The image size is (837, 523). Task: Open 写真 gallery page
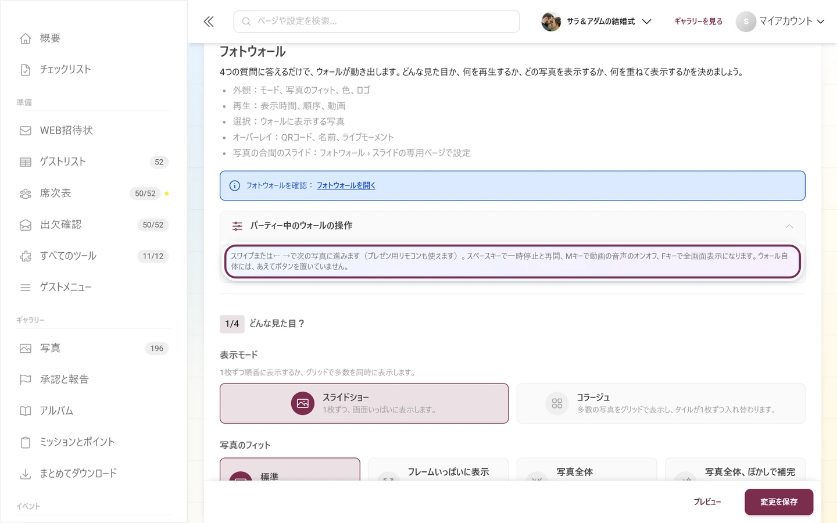[94, 349]
